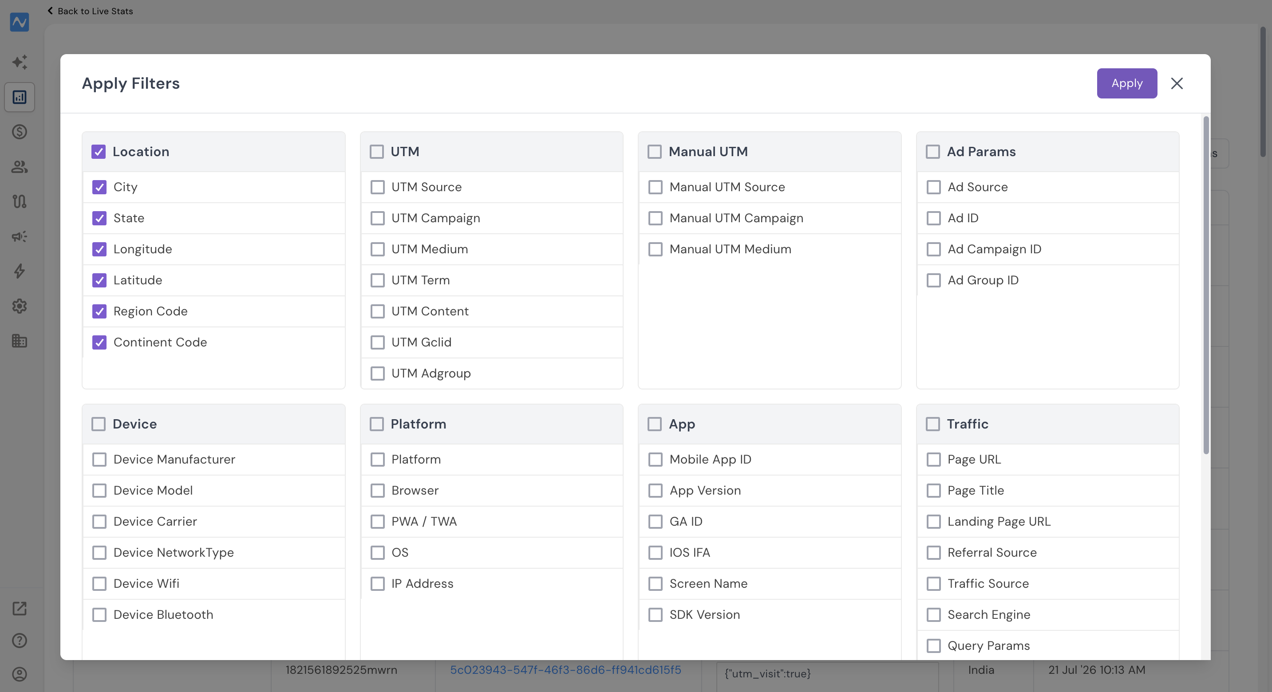Check the Ad Params group checkbox
1272x692 pixels.
933,152
